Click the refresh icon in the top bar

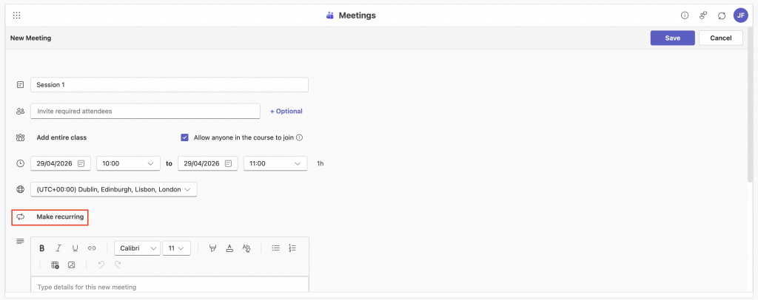pyautogui.click(x=722, y=16)
